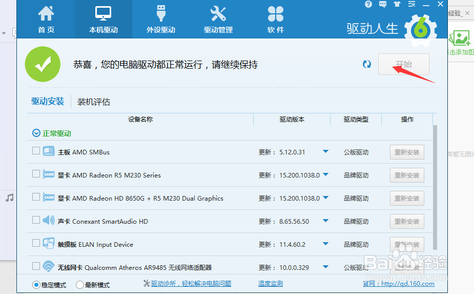Open version dropdown for Conexant 8.65.56.50
474x294 pixels.
(325, 221)
